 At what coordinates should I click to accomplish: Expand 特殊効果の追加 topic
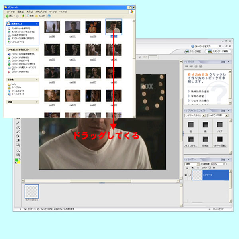[199, 92]
